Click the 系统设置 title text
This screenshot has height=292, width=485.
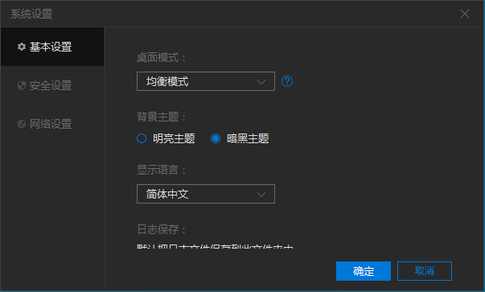pyautogui.click(x=31, y=14)
